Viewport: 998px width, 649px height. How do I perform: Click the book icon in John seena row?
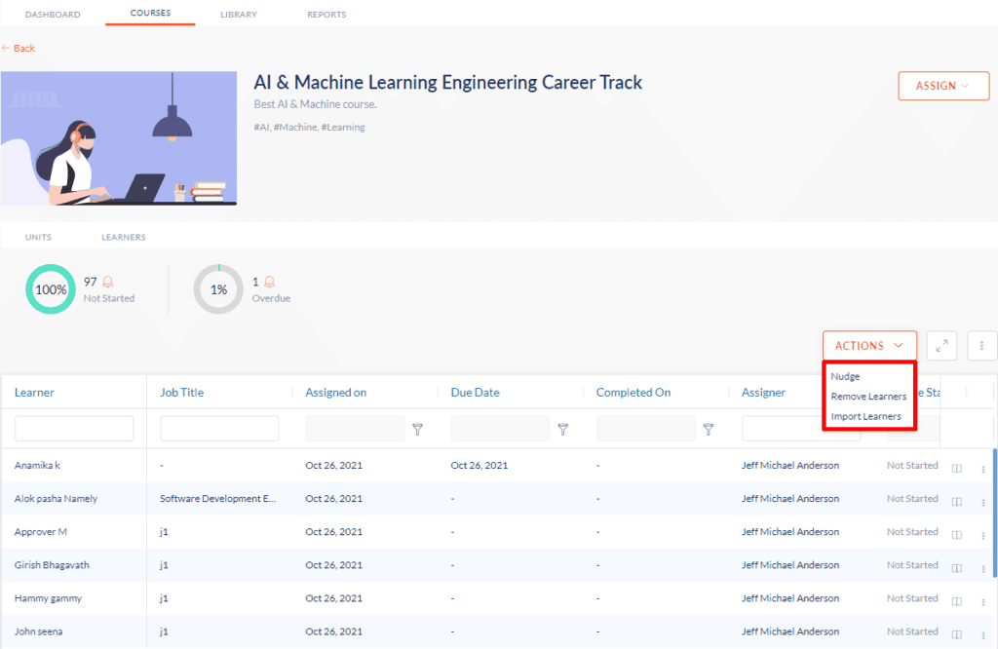(x=957, y=633)
